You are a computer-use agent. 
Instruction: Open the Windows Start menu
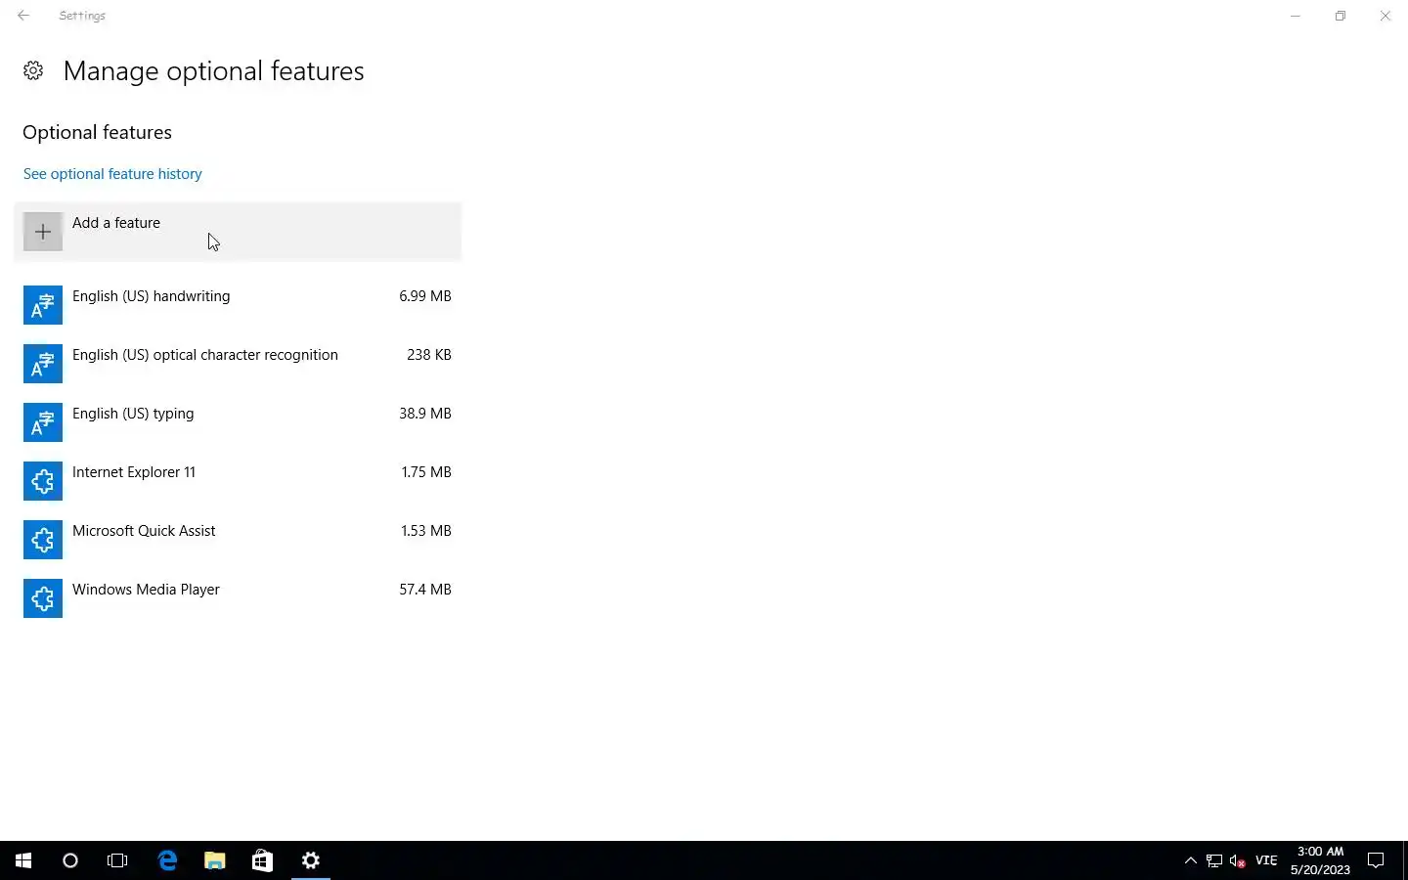click(x=23, y=860)
